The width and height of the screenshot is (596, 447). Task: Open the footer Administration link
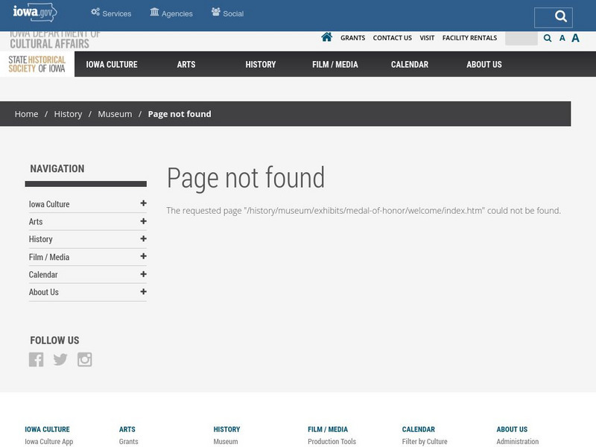[517, 441]
